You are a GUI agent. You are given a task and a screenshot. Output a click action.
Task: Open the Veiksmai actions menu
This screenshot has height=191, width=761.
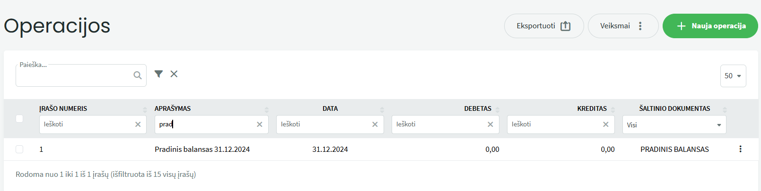pos(623,26)
